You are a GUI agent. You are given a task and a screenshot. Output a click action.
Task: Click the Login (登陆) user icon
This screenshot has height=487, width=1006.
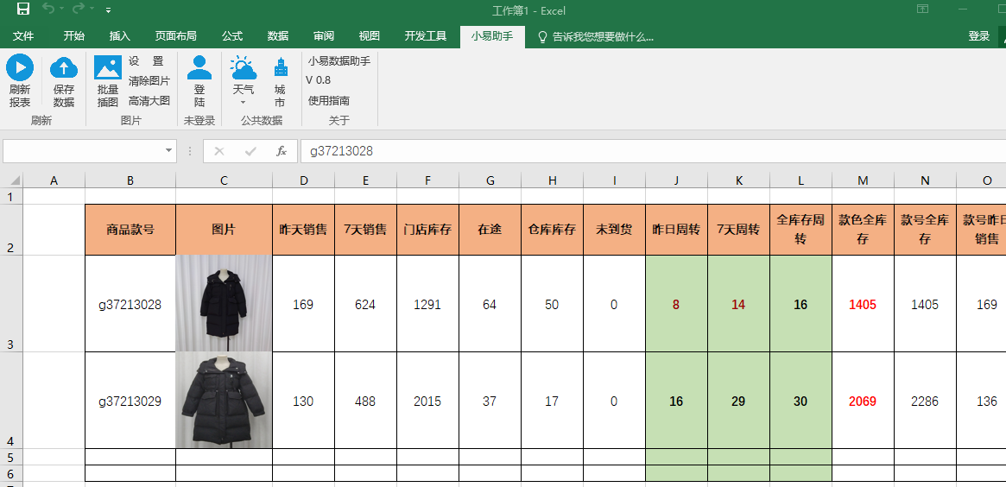click(199, 69)
